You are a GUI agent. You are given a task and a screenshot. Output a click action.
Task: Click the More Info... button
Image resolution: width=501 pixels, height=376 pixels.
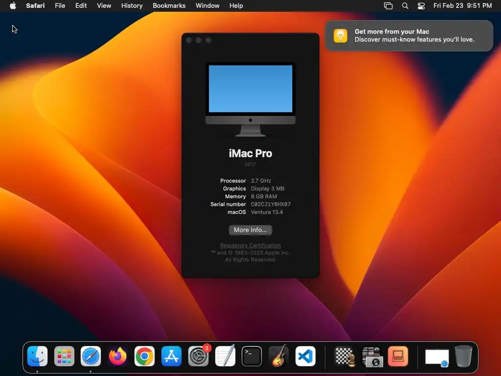(x=250, y=230)
